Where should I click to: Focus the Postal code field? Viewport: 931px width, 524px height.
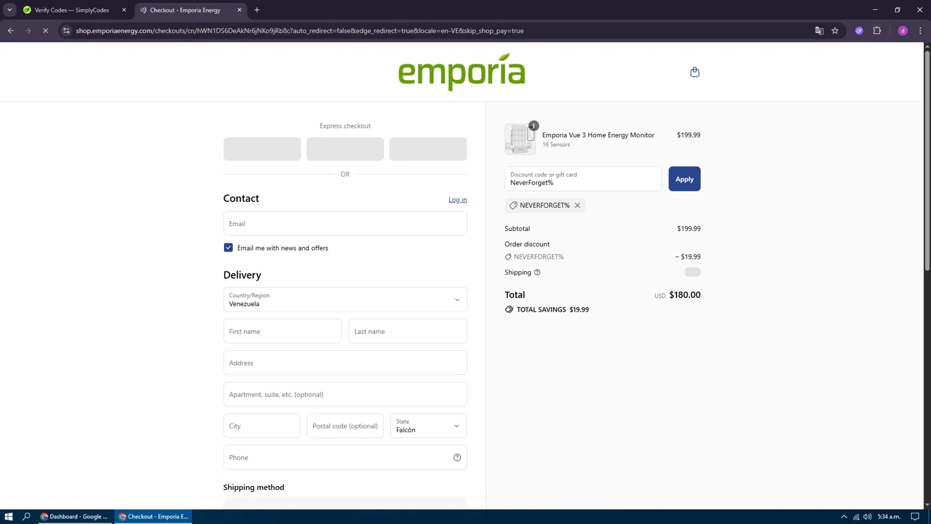pyautogui.click(x=345, y=426)
